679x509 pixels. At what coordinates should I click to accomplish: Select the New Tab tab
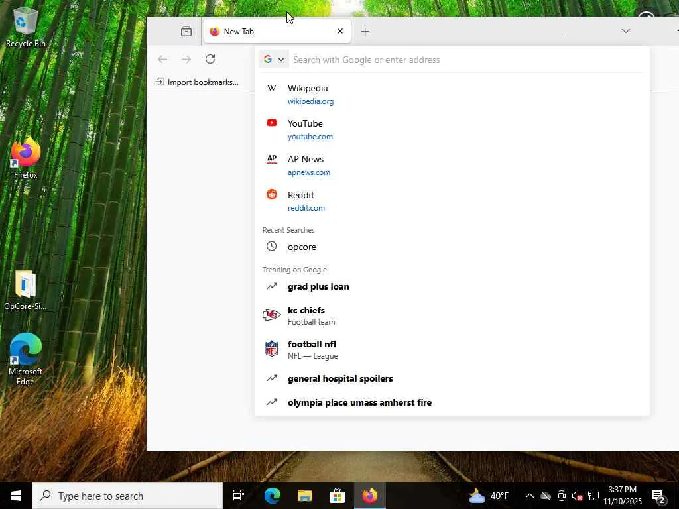tap(277, 31)
